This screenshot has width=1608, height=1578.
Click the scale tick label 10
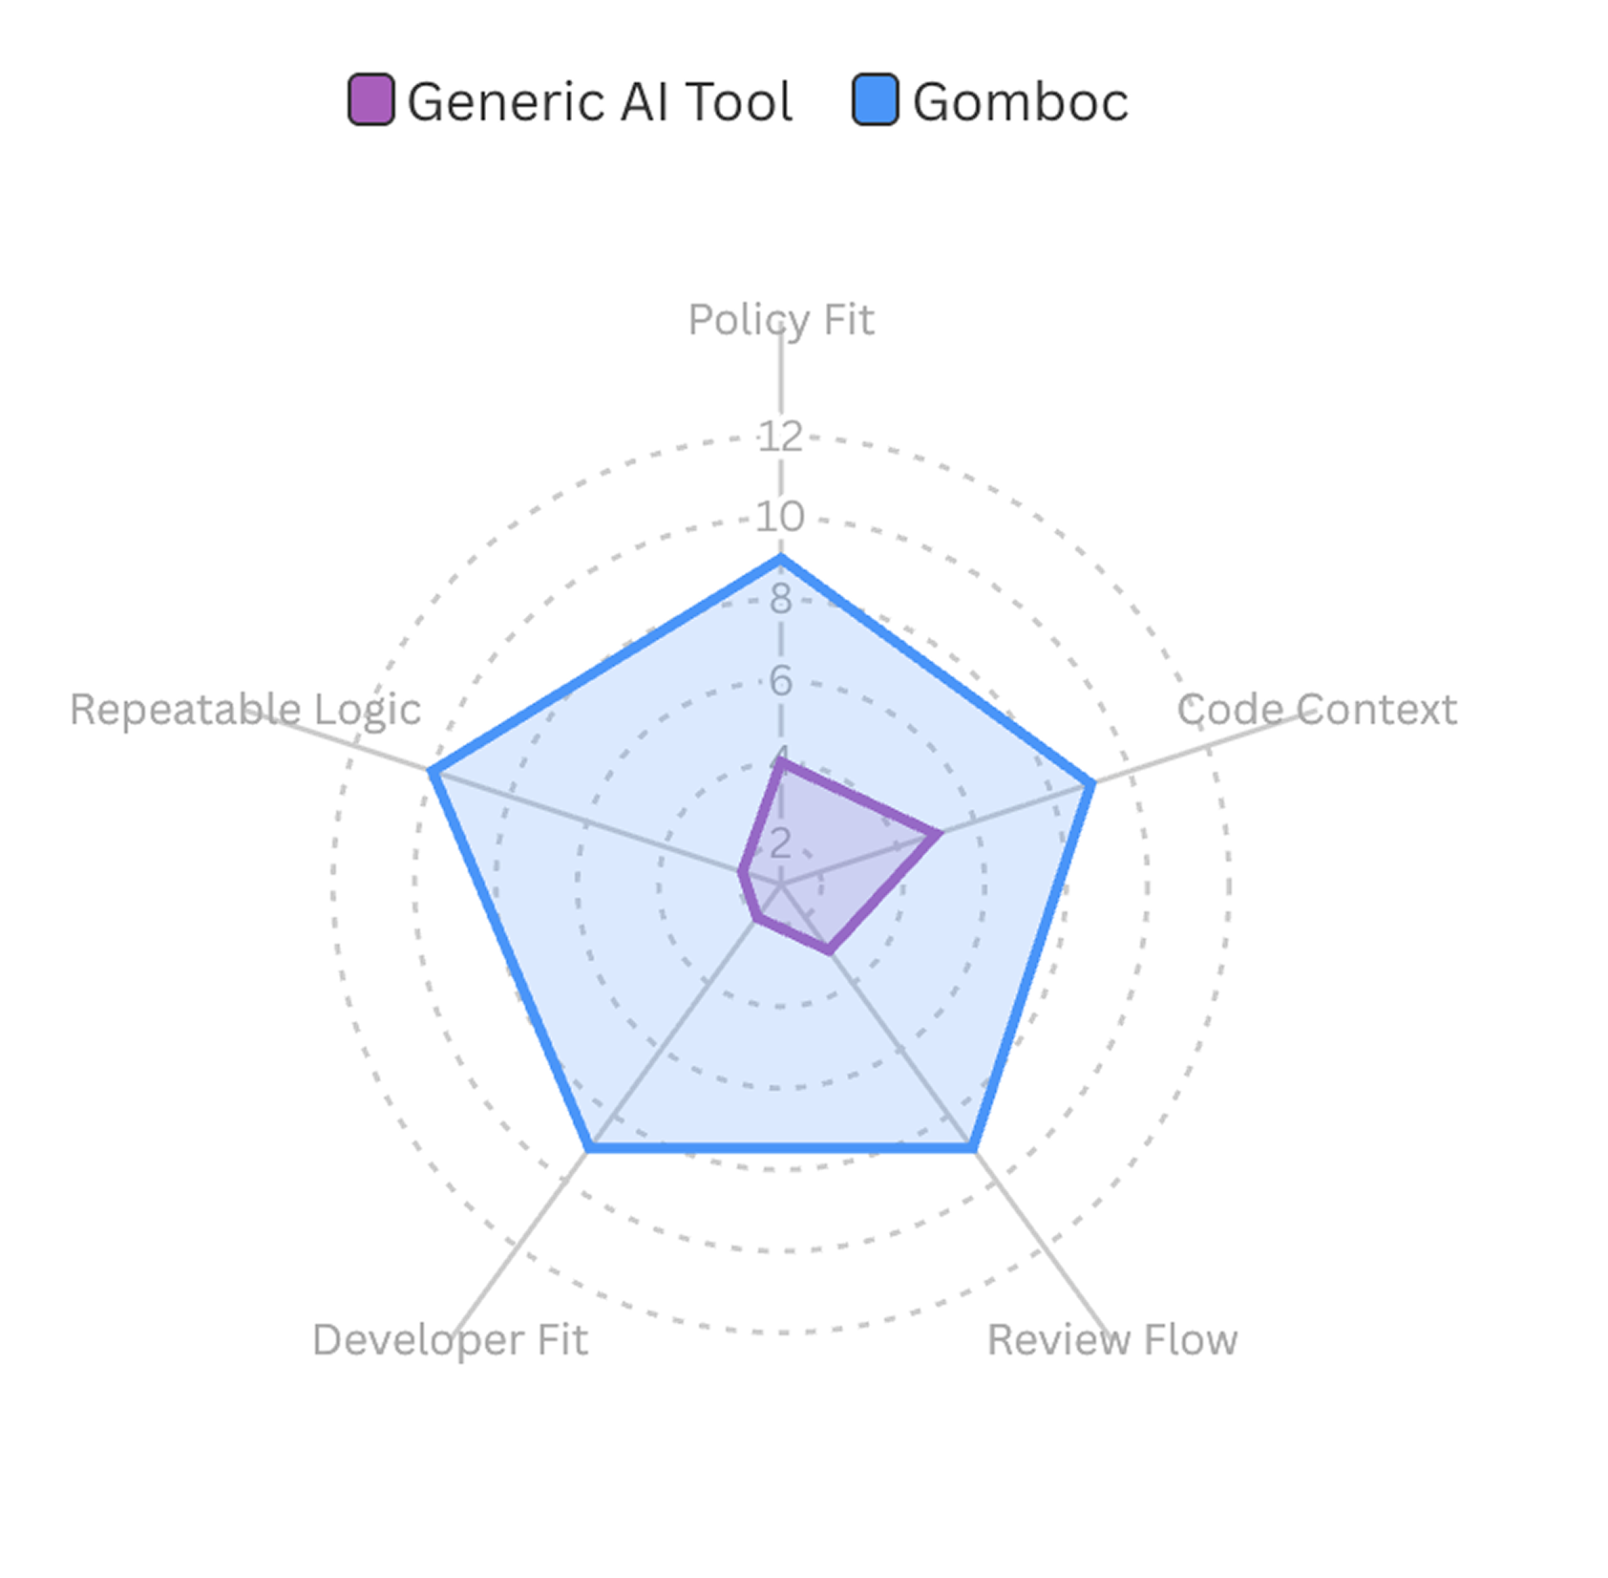click(781, 517)
